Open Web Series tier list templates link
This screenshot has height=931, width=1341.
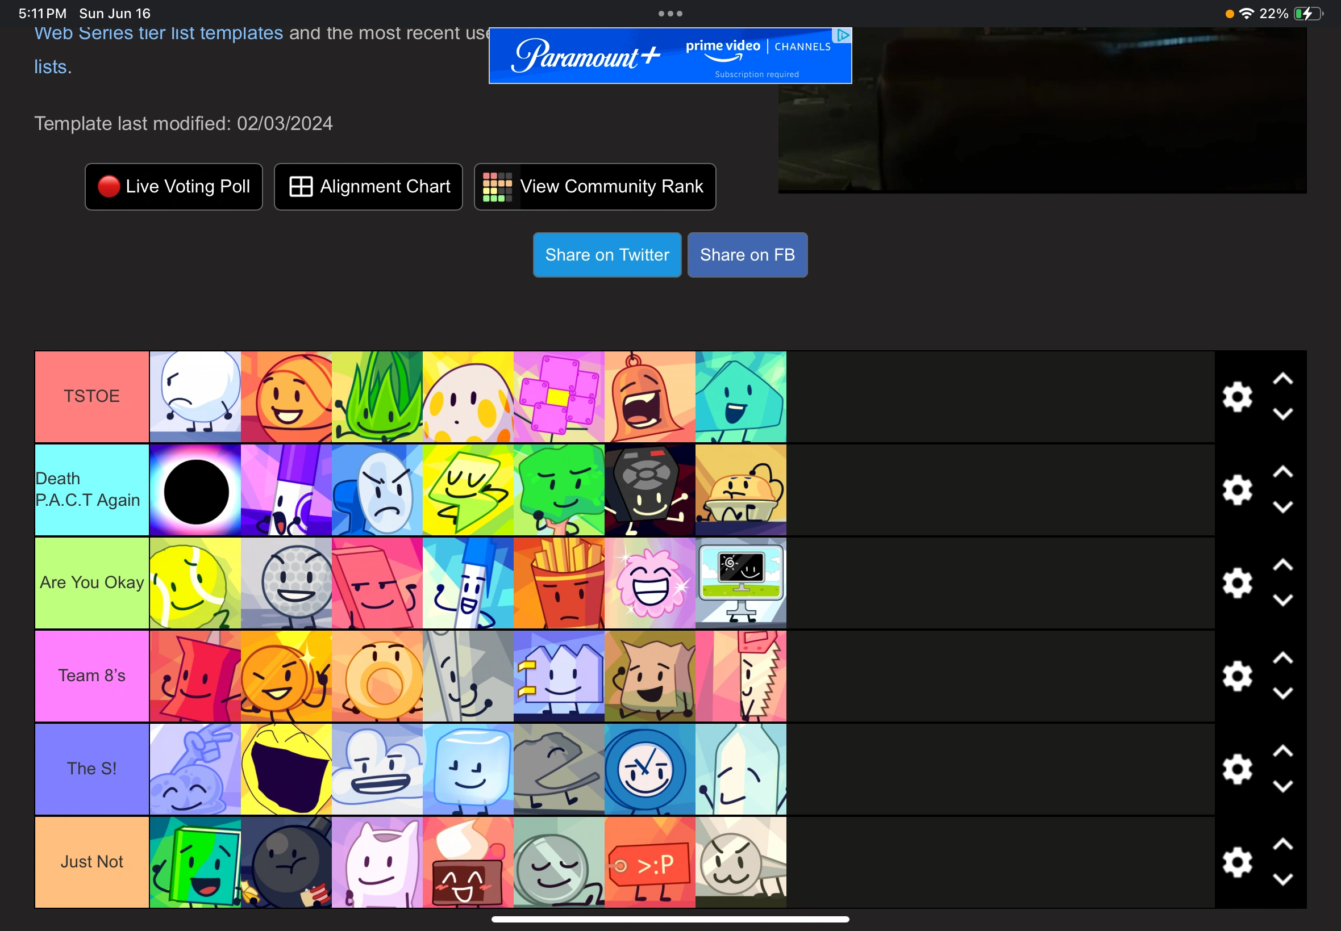[x=158, y=34]
